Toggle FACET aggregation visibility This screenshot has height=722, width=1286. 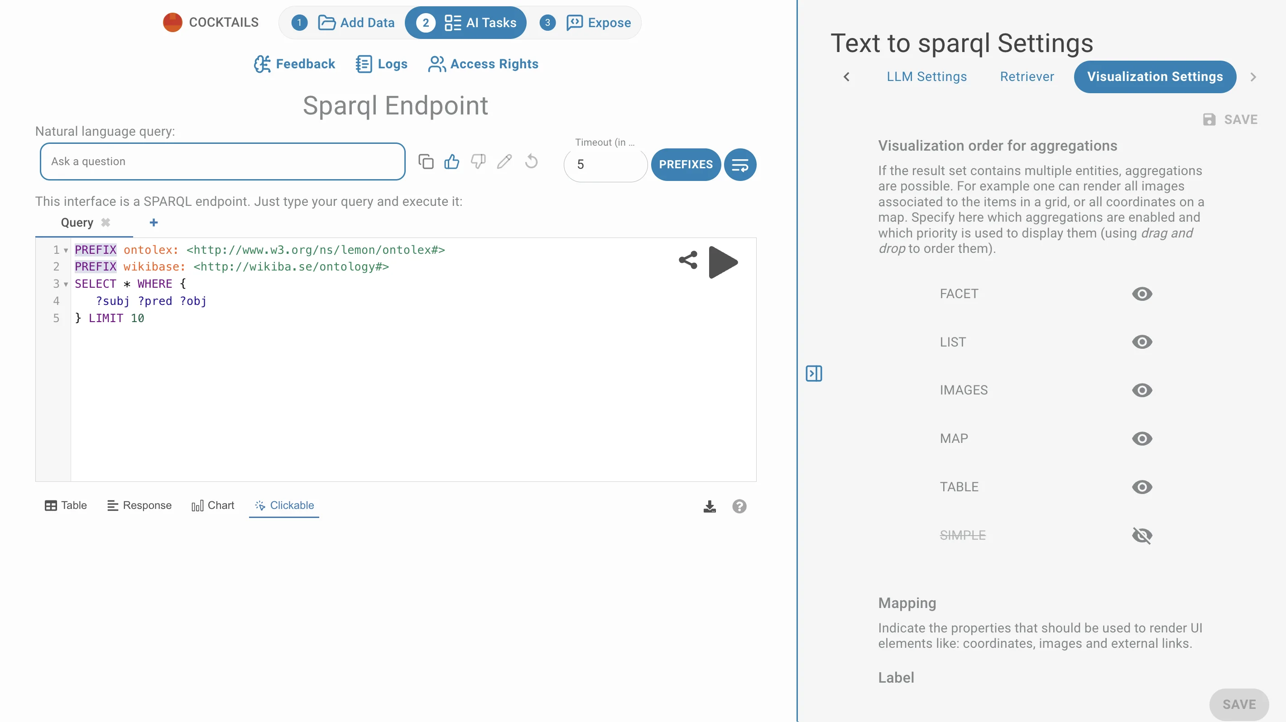(1142, 294)
